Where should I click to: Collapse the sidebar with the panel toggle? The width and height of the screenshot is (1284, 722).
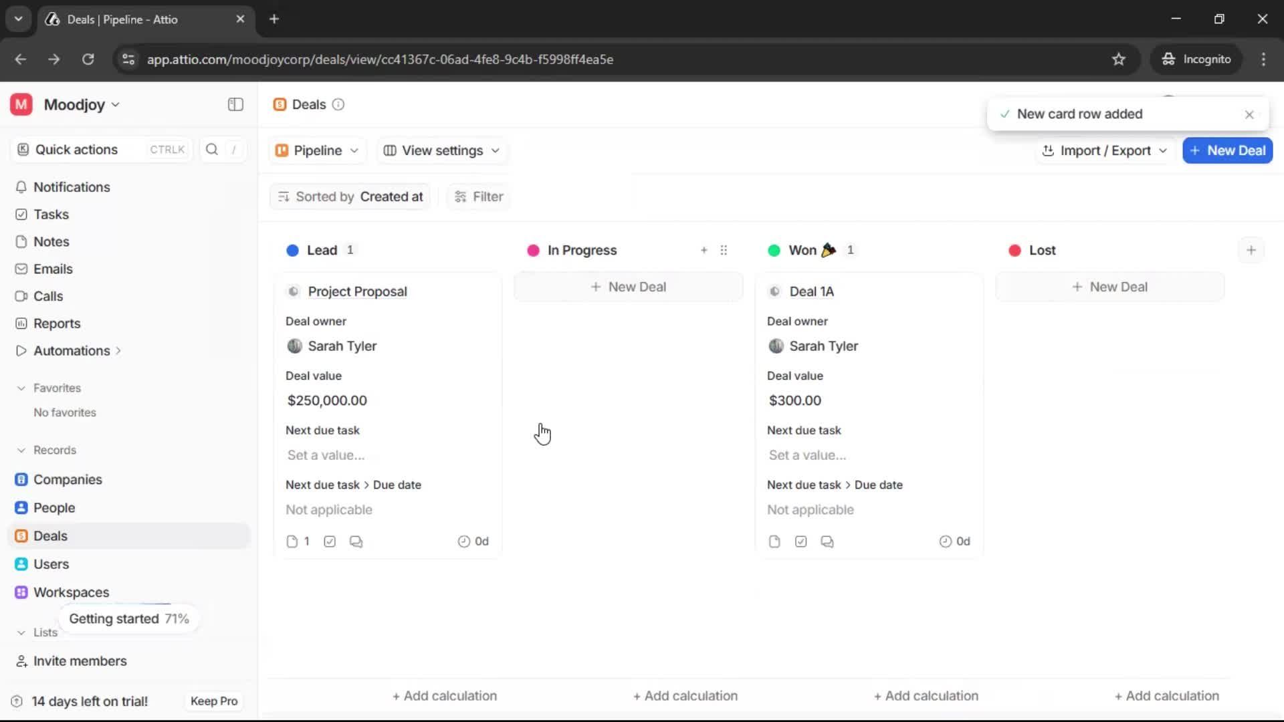(235, 104)
